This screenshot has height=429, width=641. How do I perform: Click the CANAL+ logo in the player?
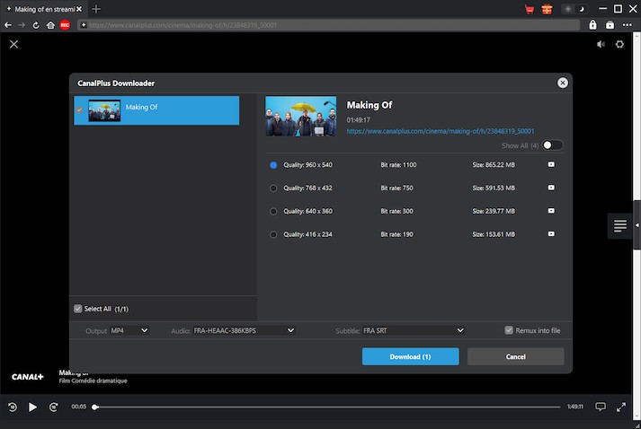(x=27, y=377)
